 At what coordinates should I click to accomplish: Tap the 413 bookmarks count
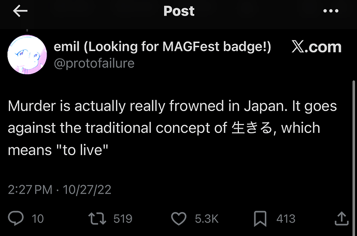coord(285,219)
